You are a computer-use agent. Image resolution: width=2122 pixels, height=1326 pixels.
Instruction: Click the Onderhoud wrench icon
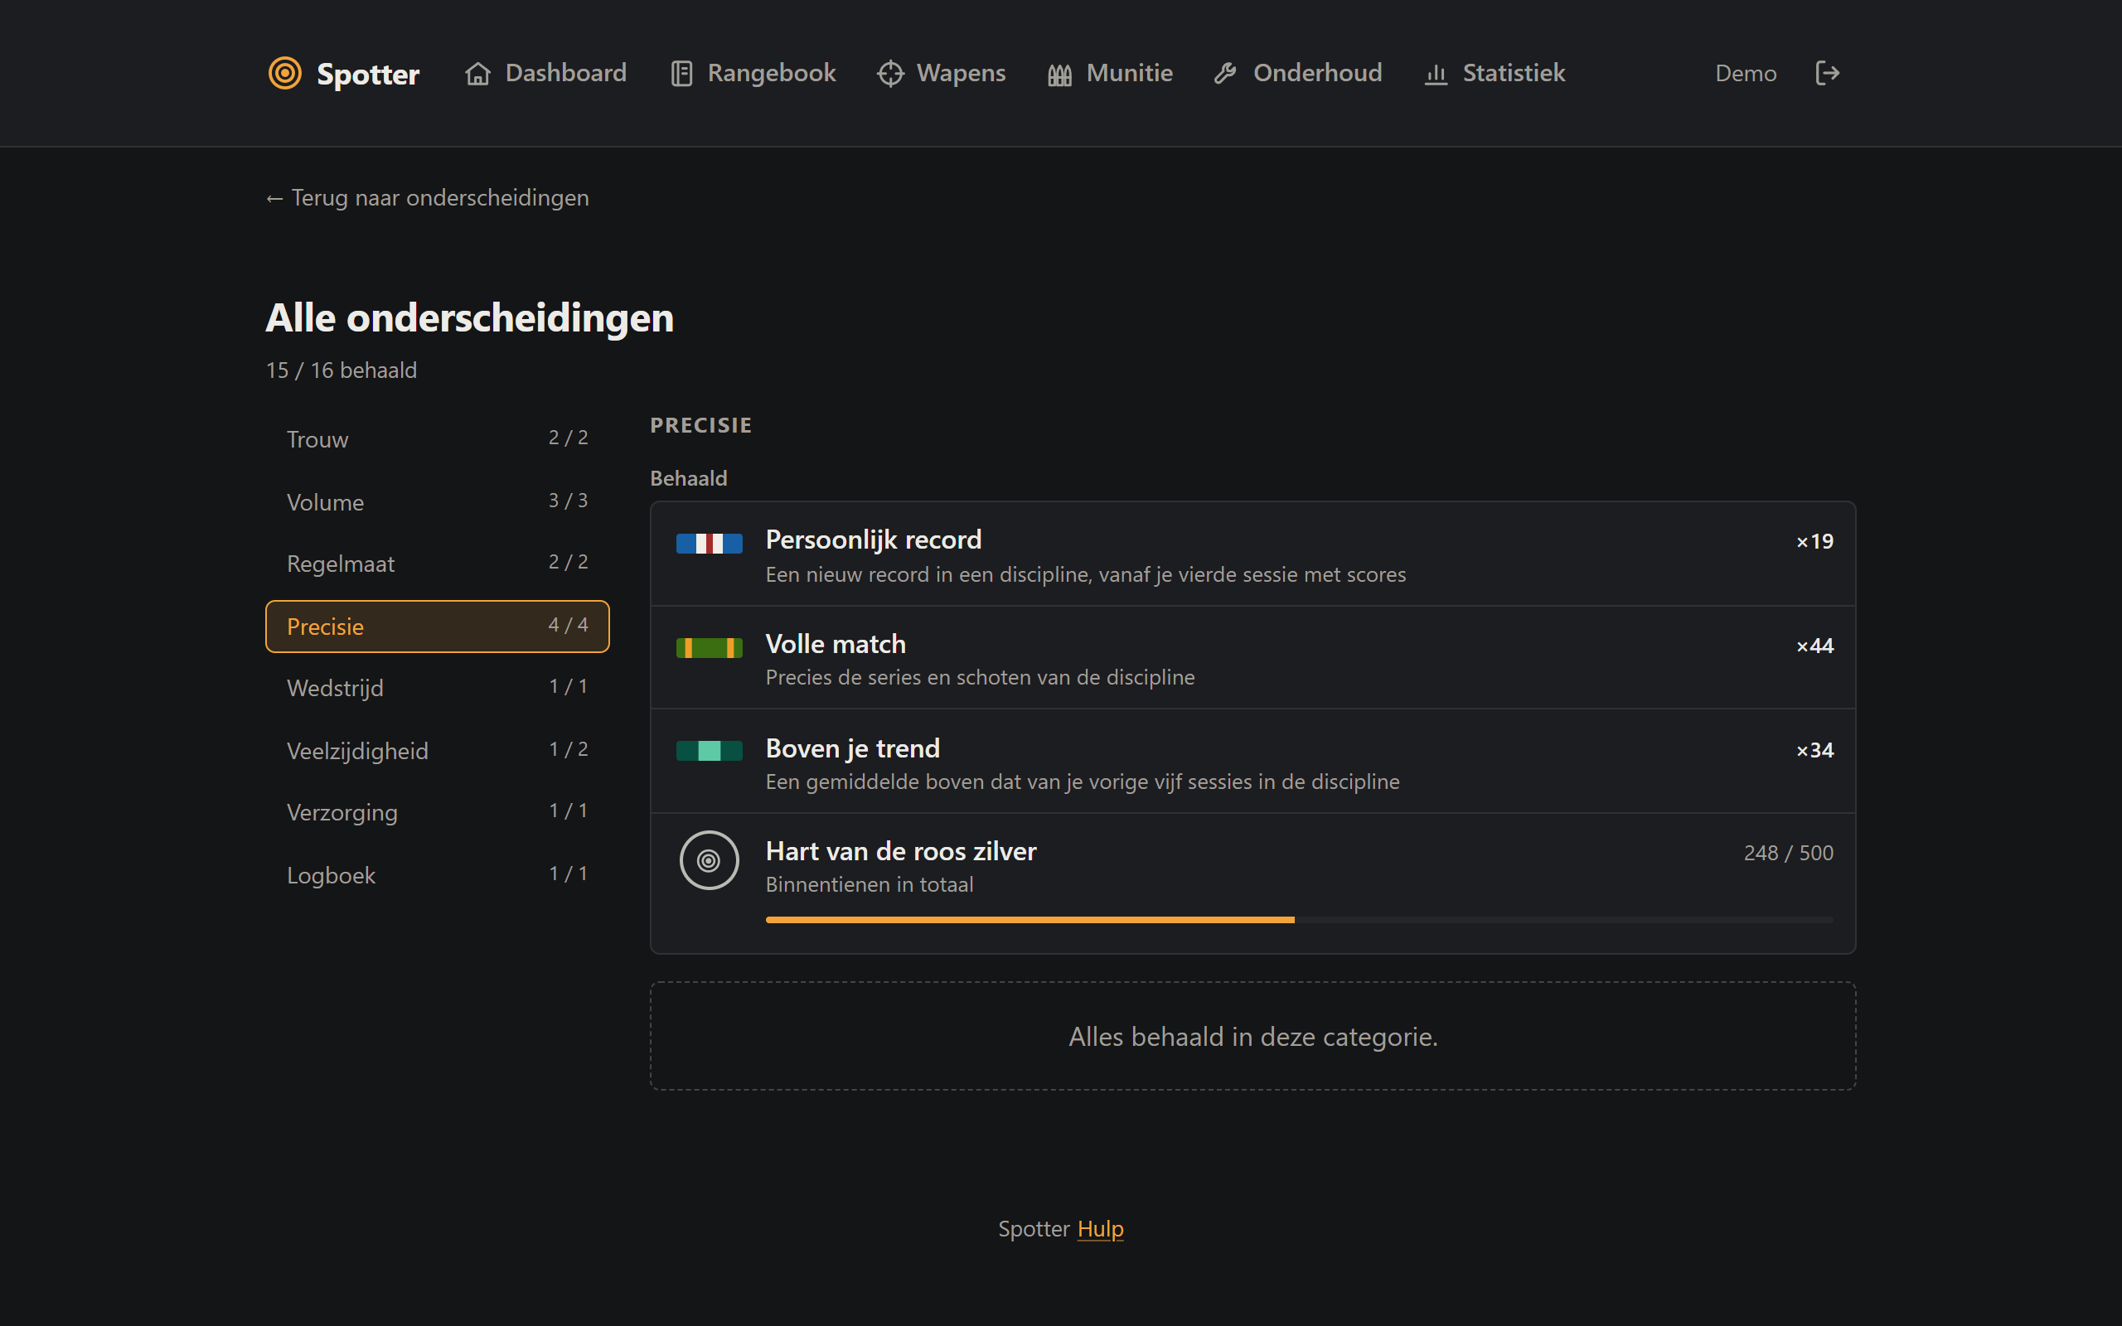pyautogui.click(x=1226, y=74)
